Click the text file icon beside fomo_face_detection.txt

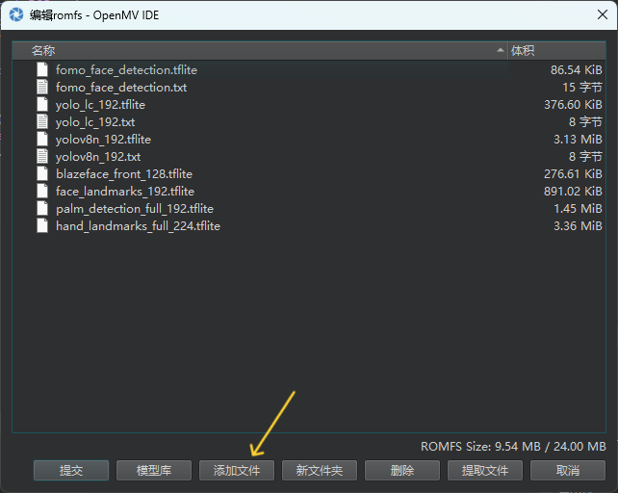point(41,88)
